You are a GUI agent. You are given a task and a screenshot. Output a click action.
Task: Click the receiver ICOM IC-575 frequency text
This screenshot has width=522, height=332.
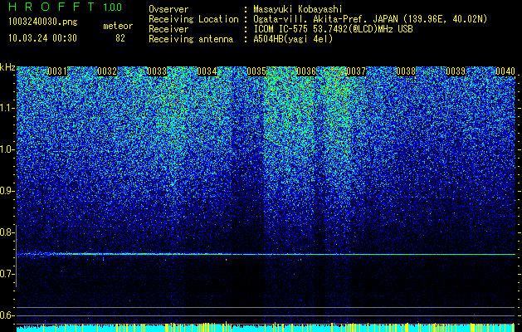[x=333, y=29]
